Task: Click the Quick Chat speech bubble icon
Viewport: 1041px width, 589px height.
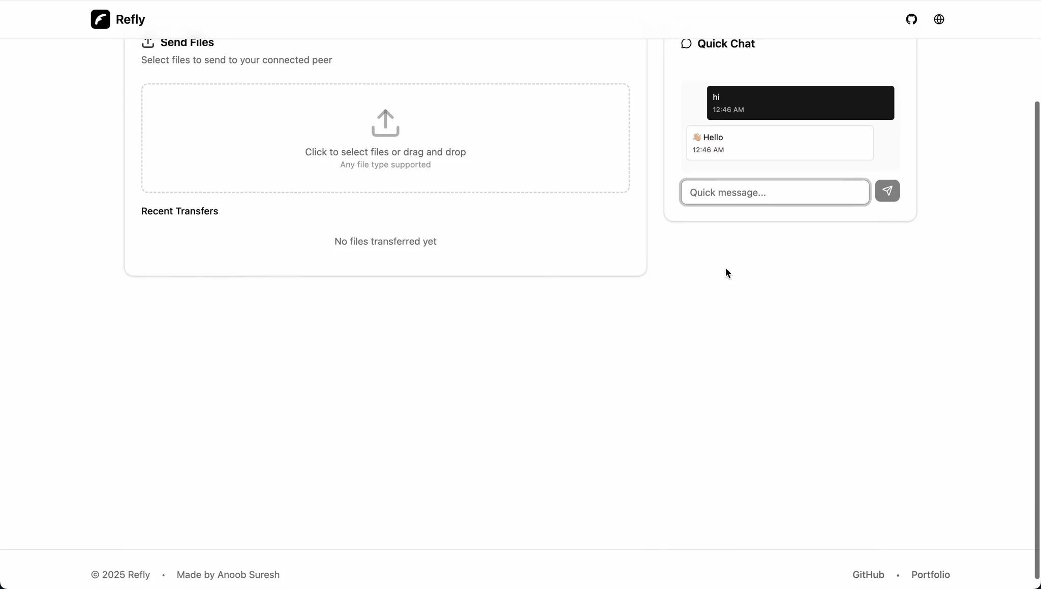Action: (686, 43)
